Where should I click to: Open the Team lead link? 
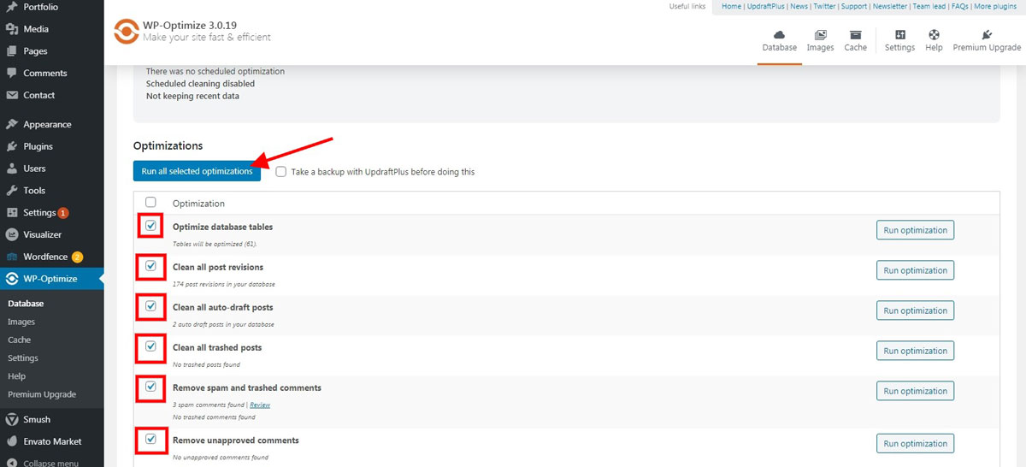point(929,6)
